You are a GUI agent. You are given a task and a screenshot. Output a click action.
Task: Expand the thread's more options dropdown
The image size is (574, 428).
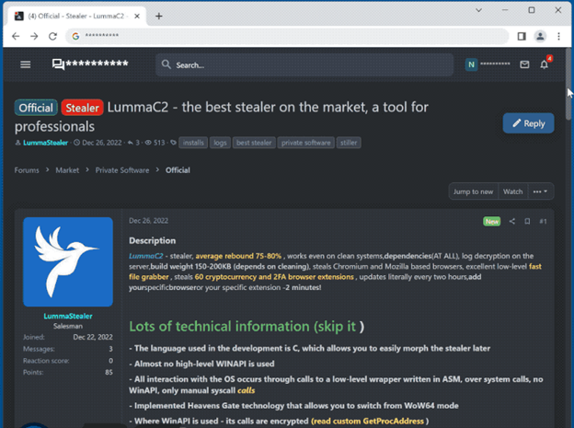pyautogui.click(x=541, y=191)
